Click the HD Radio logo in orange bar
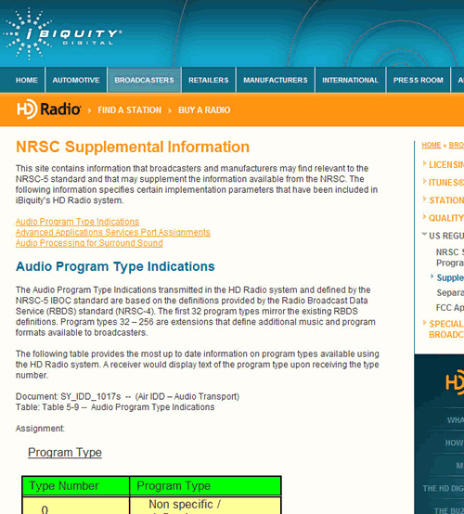The image size is (464, 514). tap(48, 109)
